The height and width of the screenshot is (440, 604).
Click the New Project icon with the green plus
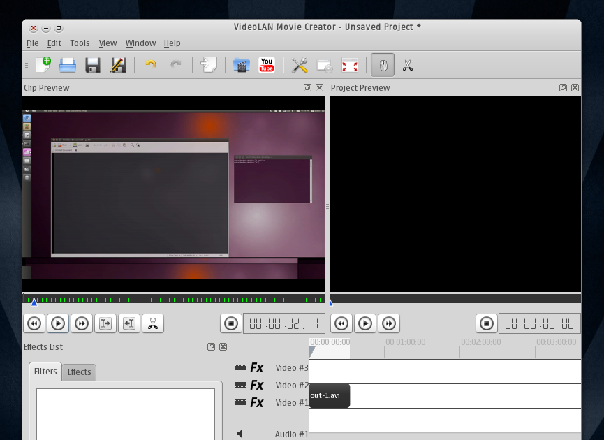[43, 65]
